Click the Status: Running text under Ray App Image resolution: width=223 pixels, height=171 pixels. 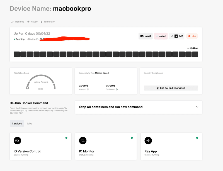(152, 155)
